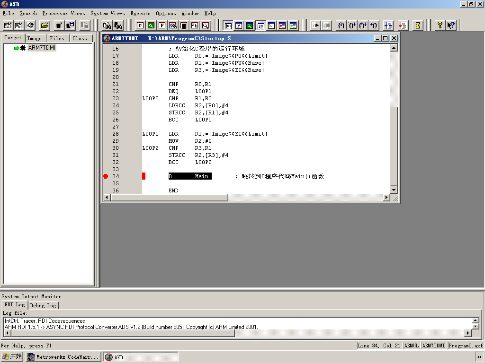Click the first binoculars search icon

107,26
